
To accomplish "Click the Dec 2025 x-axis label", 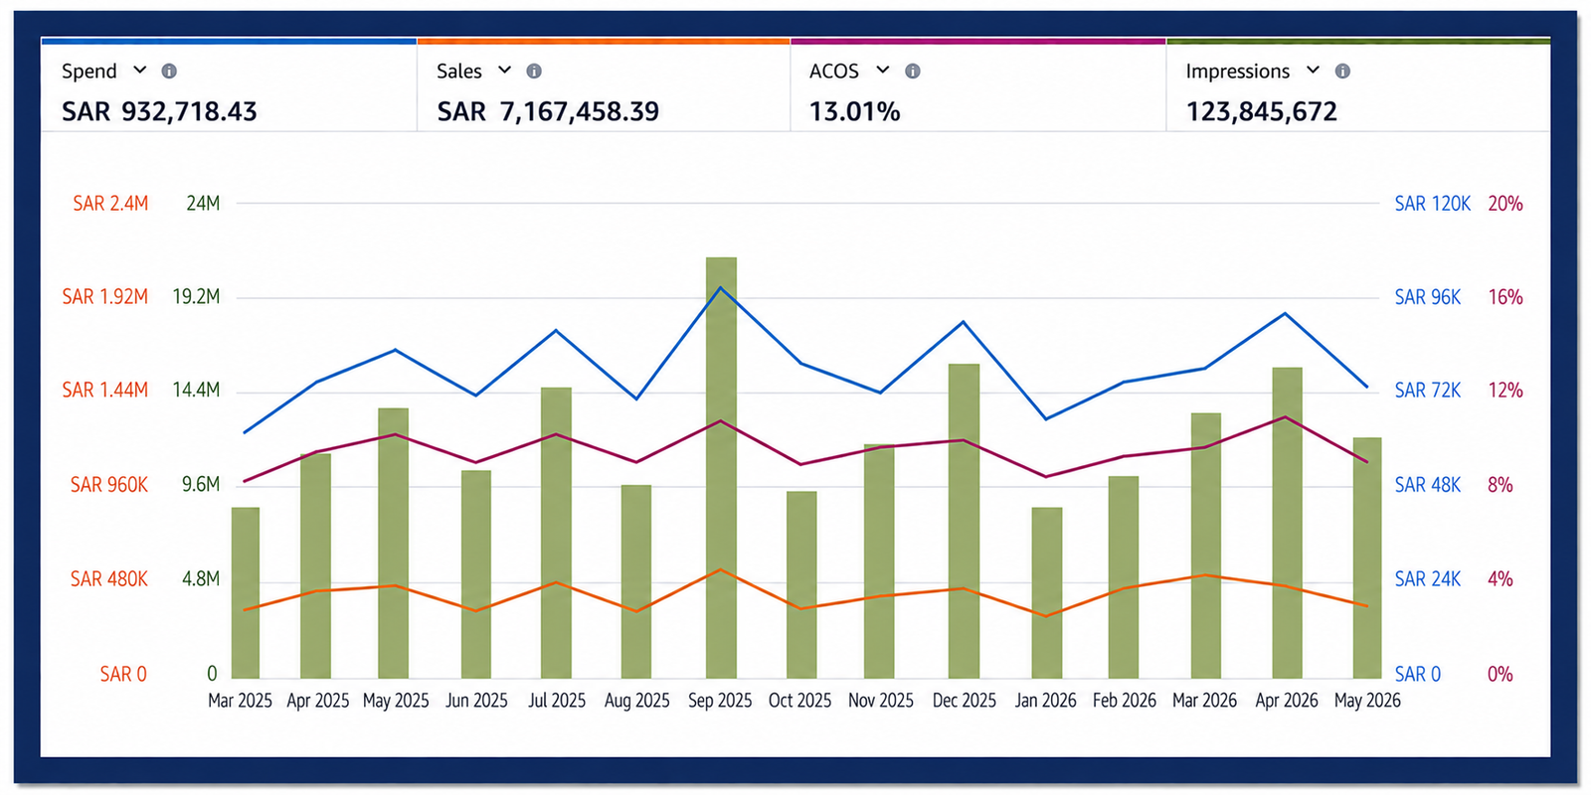I will 965,701.
